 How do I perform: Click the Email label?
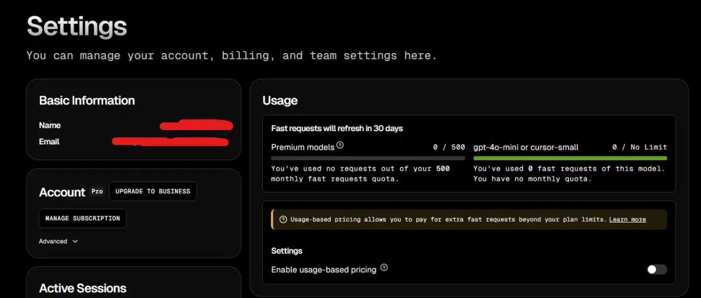coord(49,142)
